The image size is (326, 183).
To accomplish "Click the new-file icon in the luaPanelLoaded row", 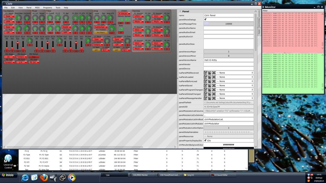I will [210, 77].
